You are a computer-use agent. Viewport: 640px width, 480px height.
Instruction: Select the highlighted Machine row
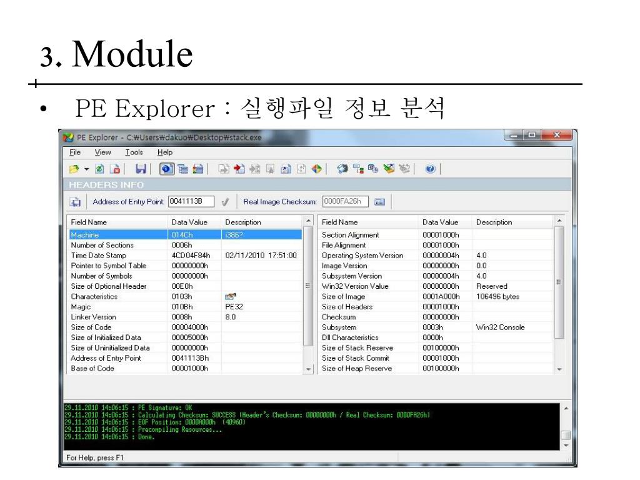(x=186, y=235)
